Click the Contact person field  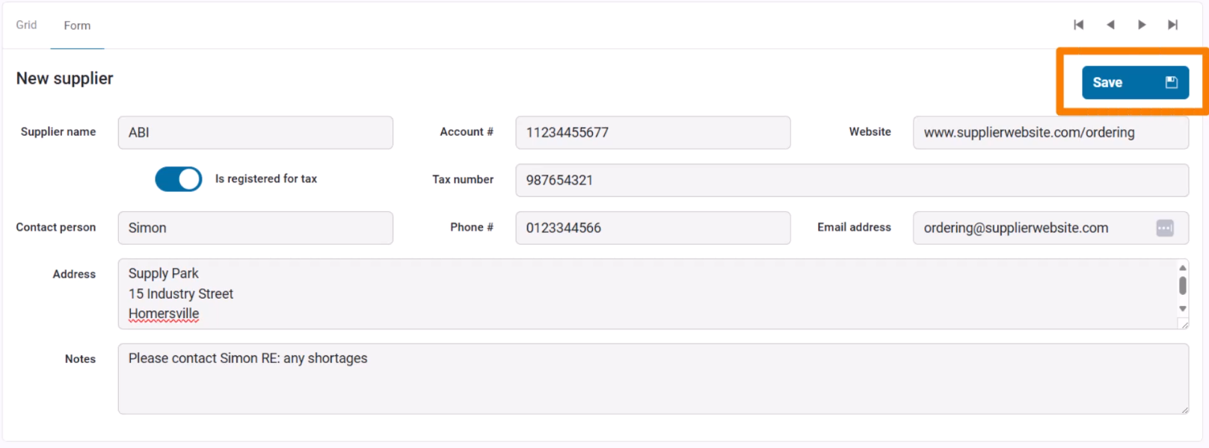255,228
